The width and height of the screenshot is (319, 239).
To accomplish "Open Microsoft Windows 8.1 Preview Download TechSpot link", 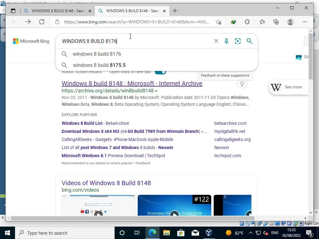I will pos(113,156).
